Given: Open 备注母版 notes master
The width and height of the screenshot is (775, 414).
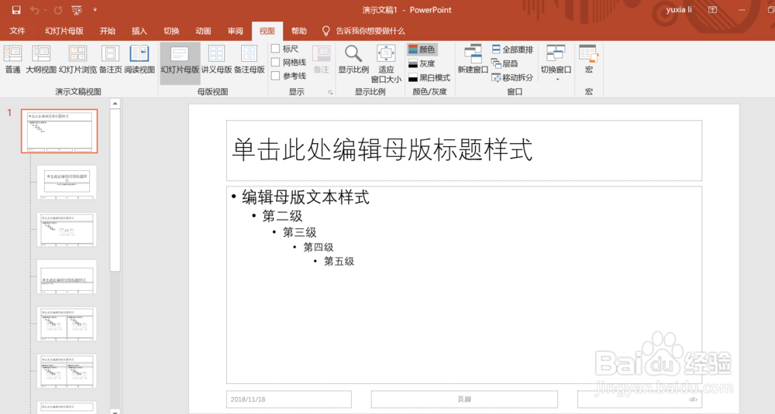Looking at the screenshot, I should tap(249, 60).
